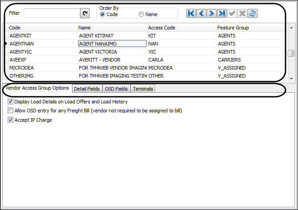The height and width of the screenshot is (210, 298).
Task: Click V_ASSIGNED feature group in OTHERIMG row
Action: click(251, 76)
